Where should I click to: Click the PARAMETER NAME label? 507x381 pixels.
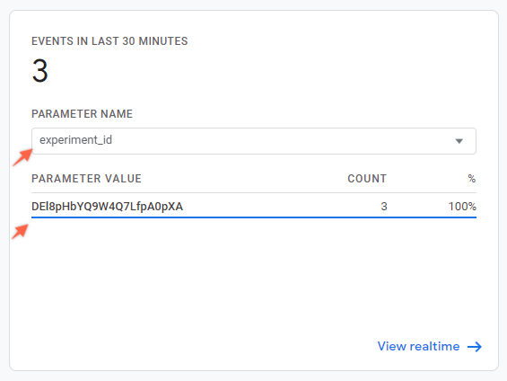tap(82, 113)
